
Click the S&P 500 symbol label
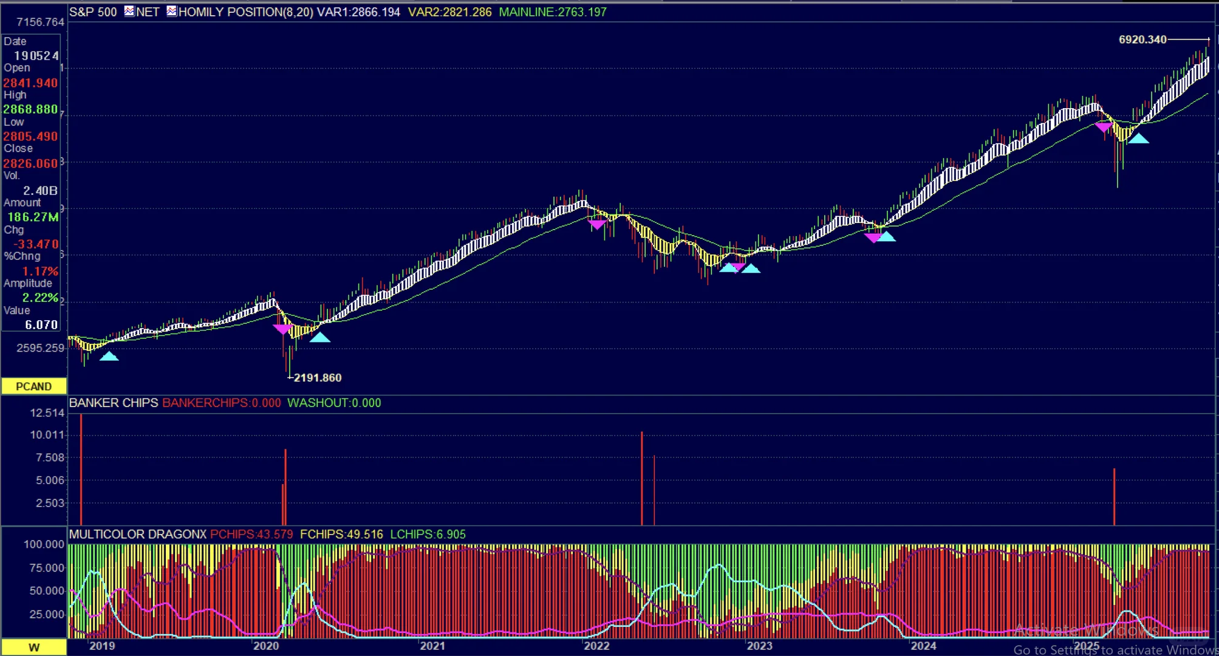pyautogui.click(x=93, y=12)
